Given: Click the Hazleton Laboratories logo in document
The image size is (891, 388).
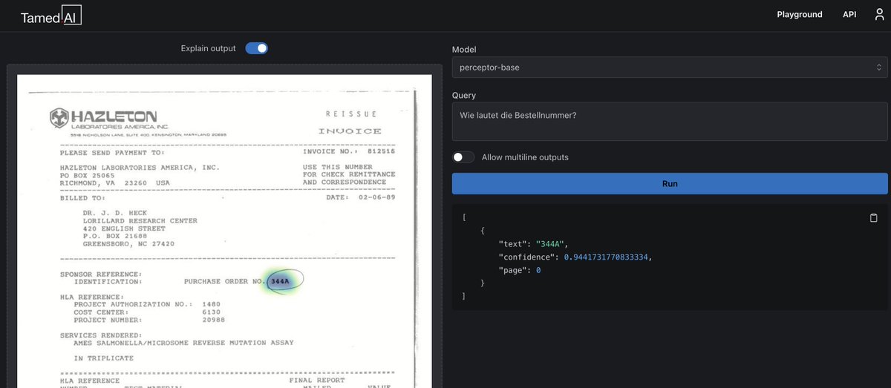Looking at the screenshot, I should [108, 119].
